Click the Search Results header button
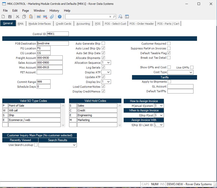 click(58, 140)
